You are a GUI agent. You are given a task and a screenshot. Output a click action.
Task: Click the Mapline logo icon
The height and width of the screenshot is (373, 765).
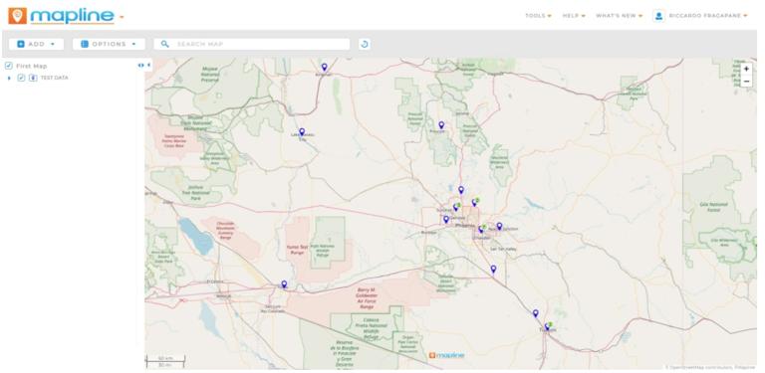click(x=18, y=16)
